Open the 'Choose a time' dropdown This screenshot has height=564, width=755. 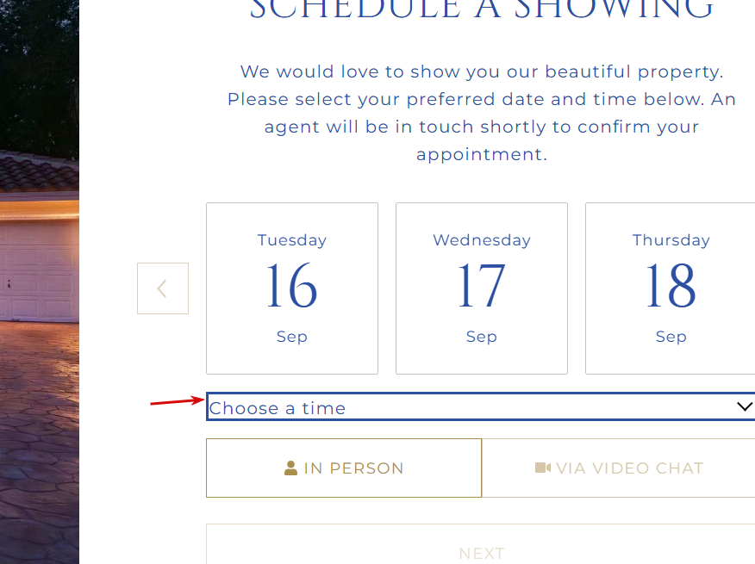(x=481, y=406)
